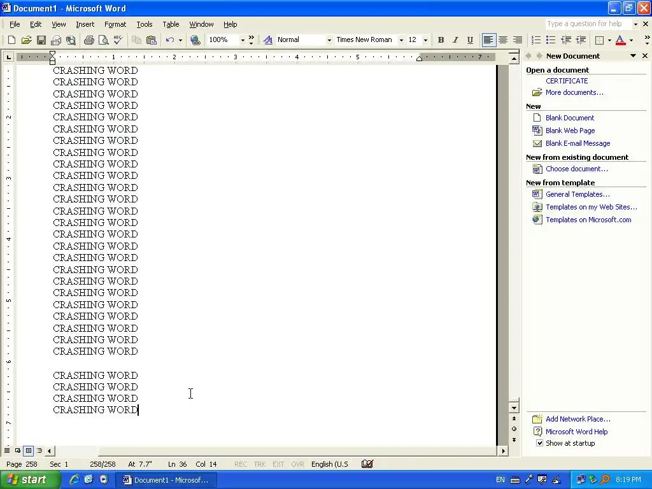
Task: Align text to the right
Action: (x=518, y=40)
